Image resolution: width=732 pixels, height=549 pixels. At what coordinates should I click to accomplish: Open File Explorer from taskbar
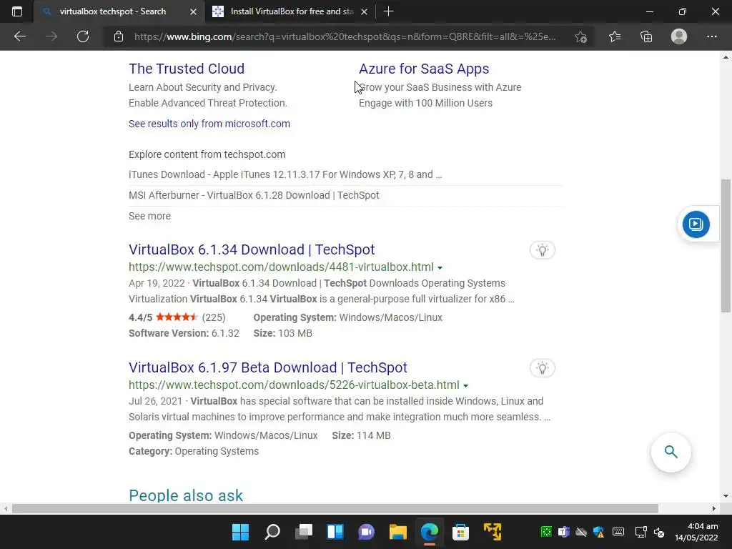tap(397, 532)
